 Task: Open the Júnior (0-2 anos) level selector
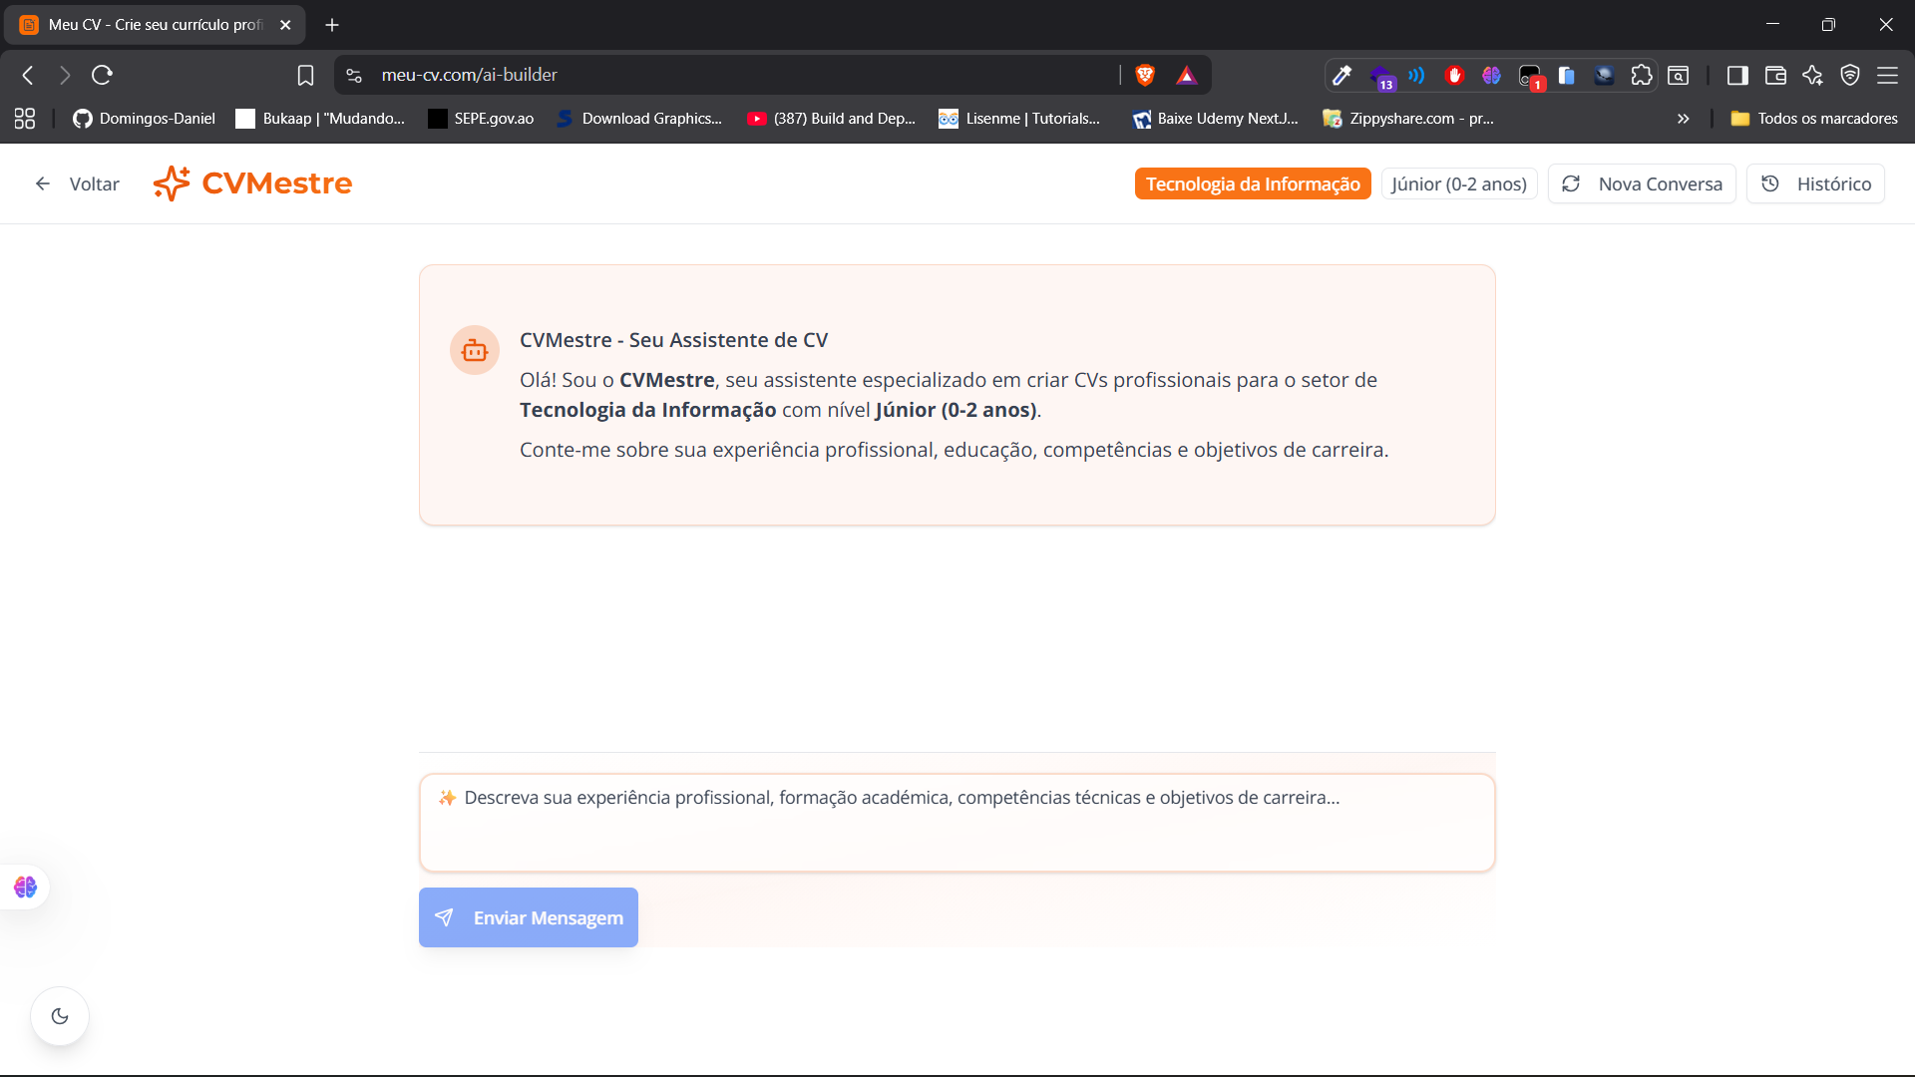coord(1458,183)
